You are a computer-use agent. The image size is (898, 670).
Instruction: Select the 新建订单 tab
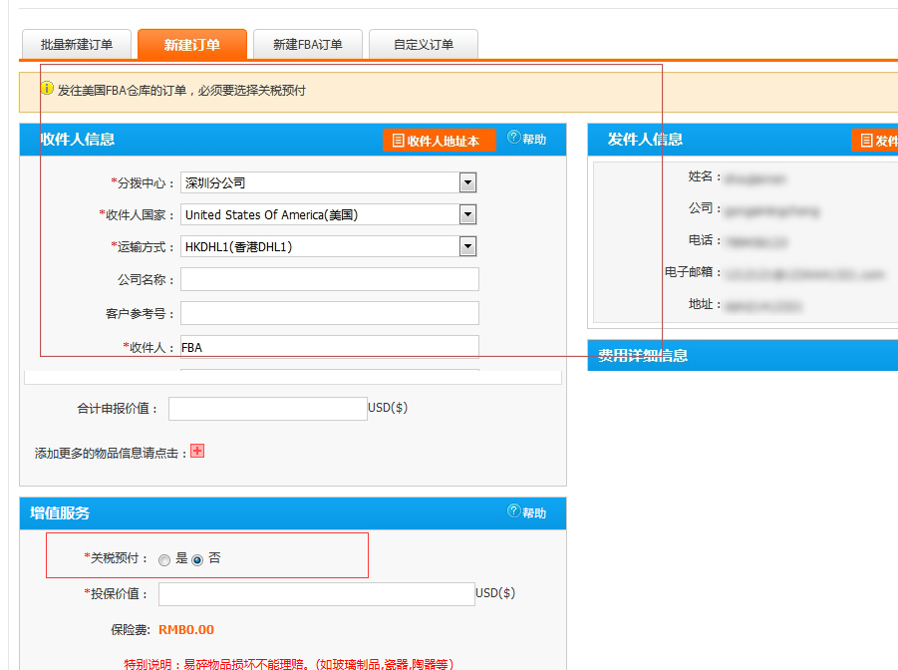point(192,45)
